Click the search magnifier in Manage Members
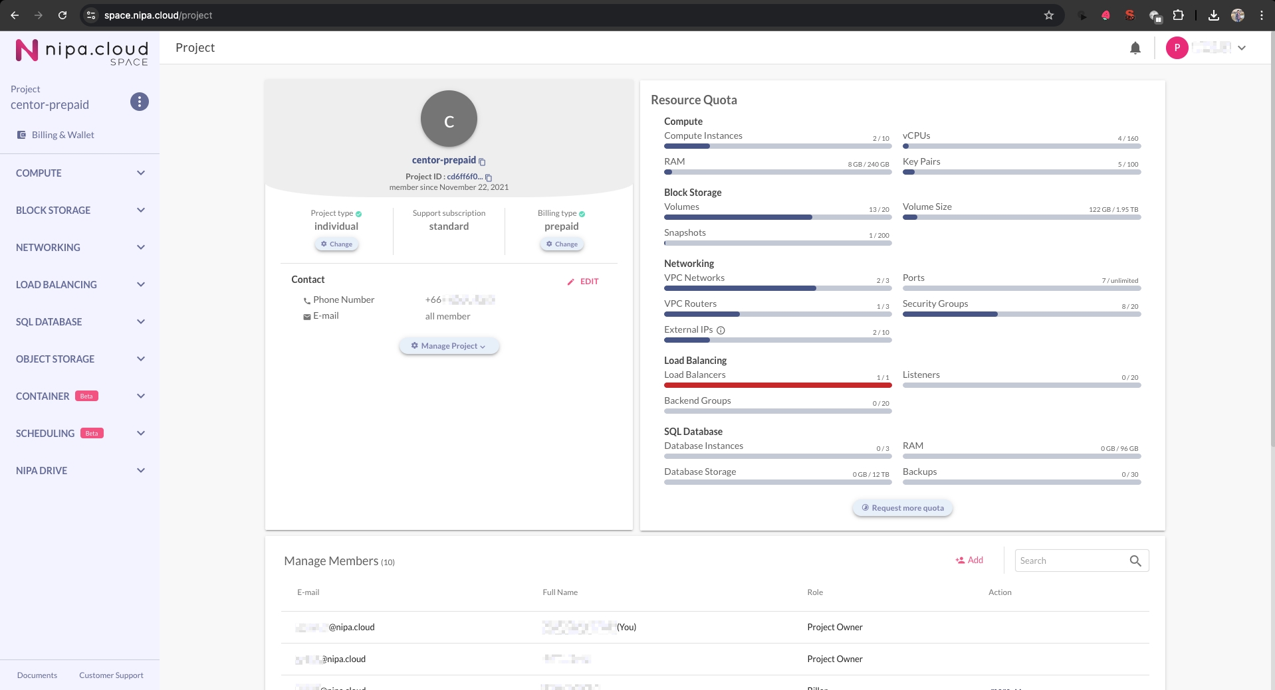This screenshot has width=1275, height=690. point(1135,561)
